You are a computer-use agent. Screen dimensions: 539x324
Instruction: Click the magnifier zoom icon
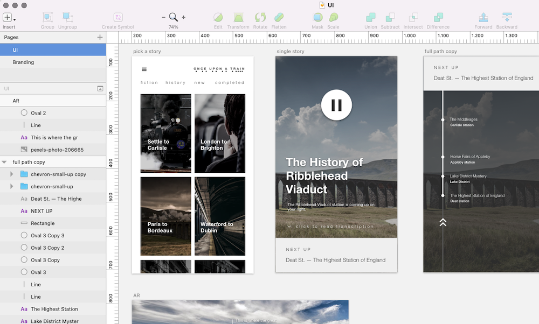pyautogui.click(x=173, y=17)
